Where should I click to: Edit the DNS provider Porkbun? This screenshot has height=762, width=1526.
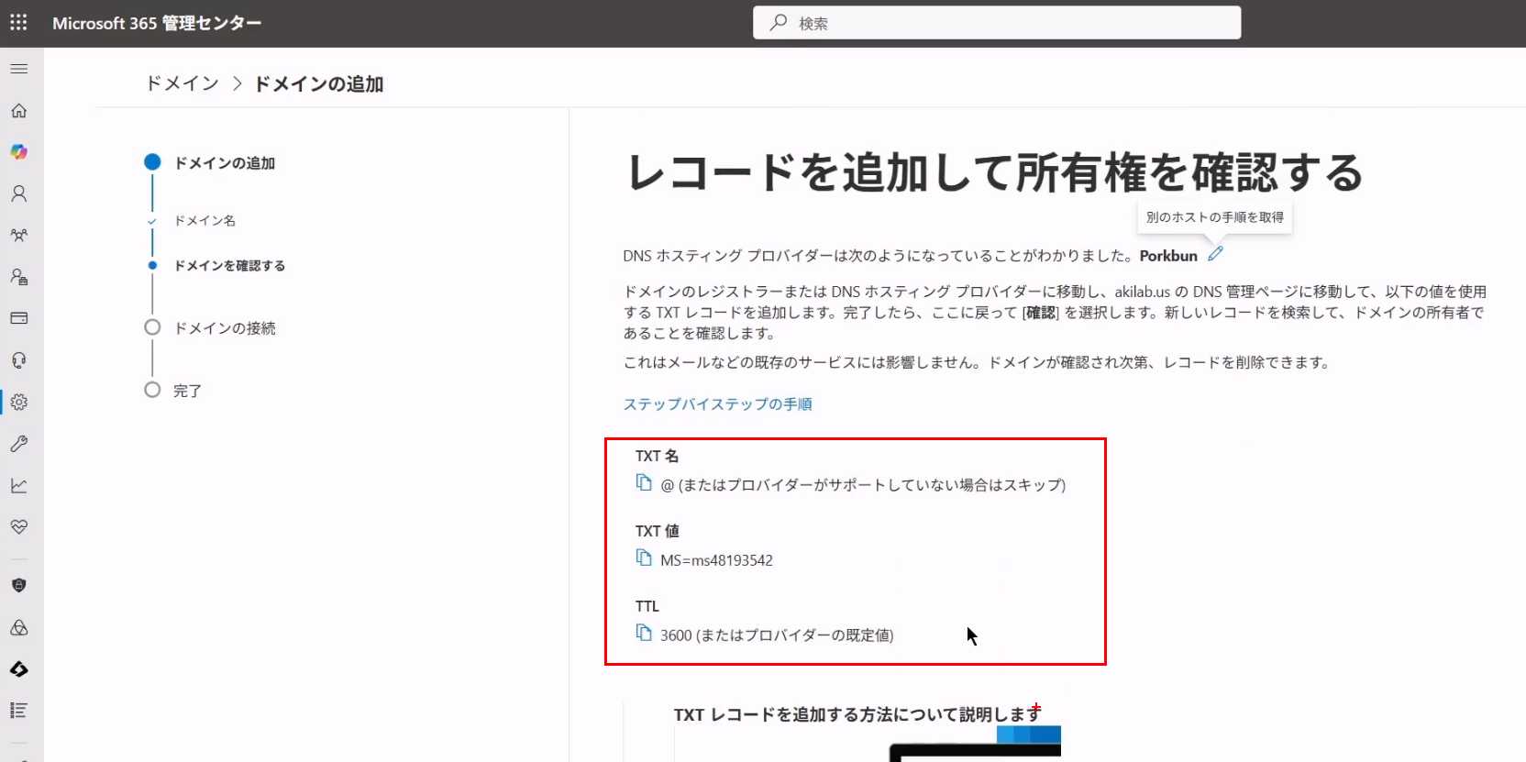pos(1215,254)
